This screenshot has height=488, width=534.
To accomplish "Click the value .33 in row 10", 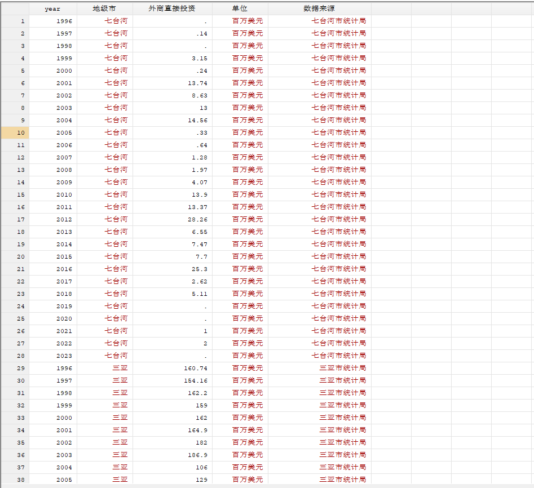I will point(202,133).
